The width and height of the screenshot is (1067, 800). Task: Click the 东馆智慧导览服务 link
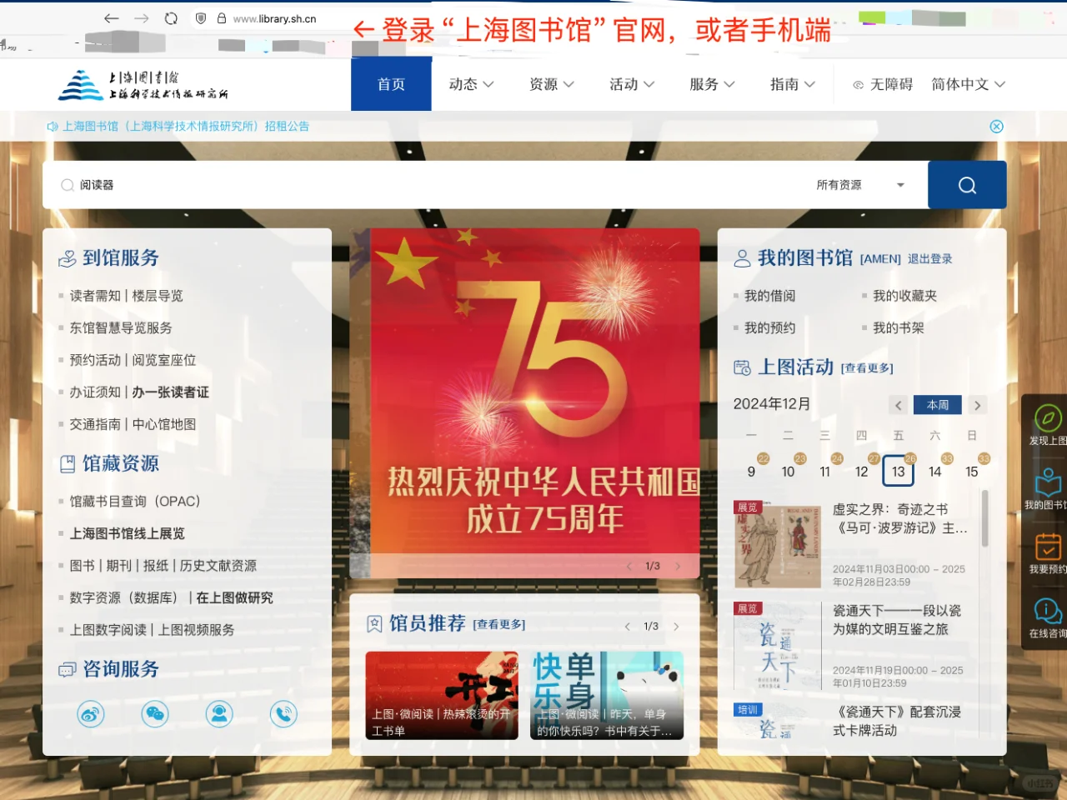click(x=121, y=328)
